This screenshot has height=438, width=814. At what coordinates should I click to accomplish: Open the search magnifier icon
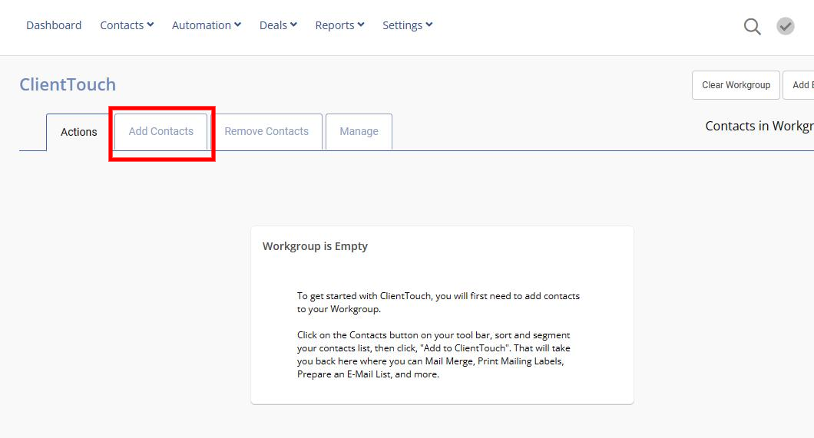pyautogui.click(x=752, y=26)
